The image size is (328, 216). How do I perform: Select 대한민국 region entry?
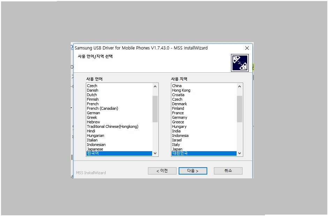point(204,153)
